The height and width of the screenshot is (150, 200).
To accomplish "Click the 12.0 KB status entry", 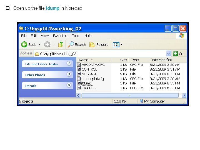I will click(120, 101).
